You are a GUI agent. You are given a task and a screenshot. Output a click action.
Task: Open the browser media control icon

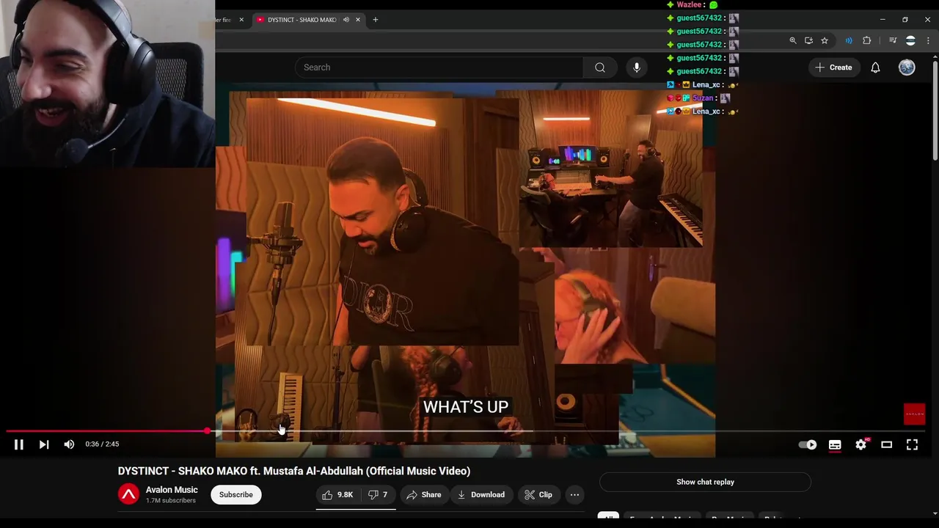[x=893, y=40]
